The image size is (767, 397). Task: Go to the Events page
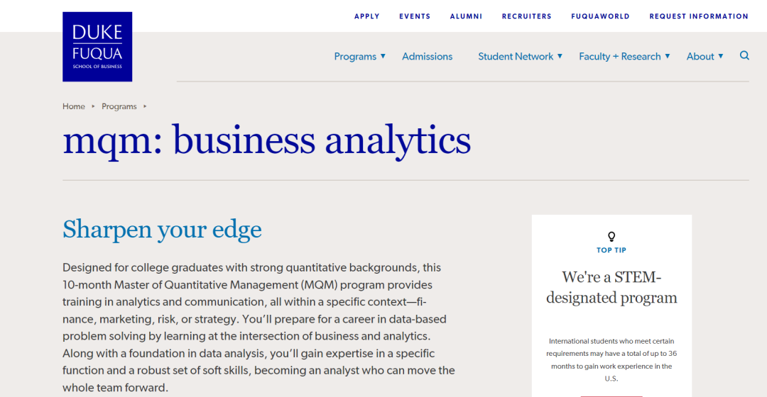coord(415,16)
